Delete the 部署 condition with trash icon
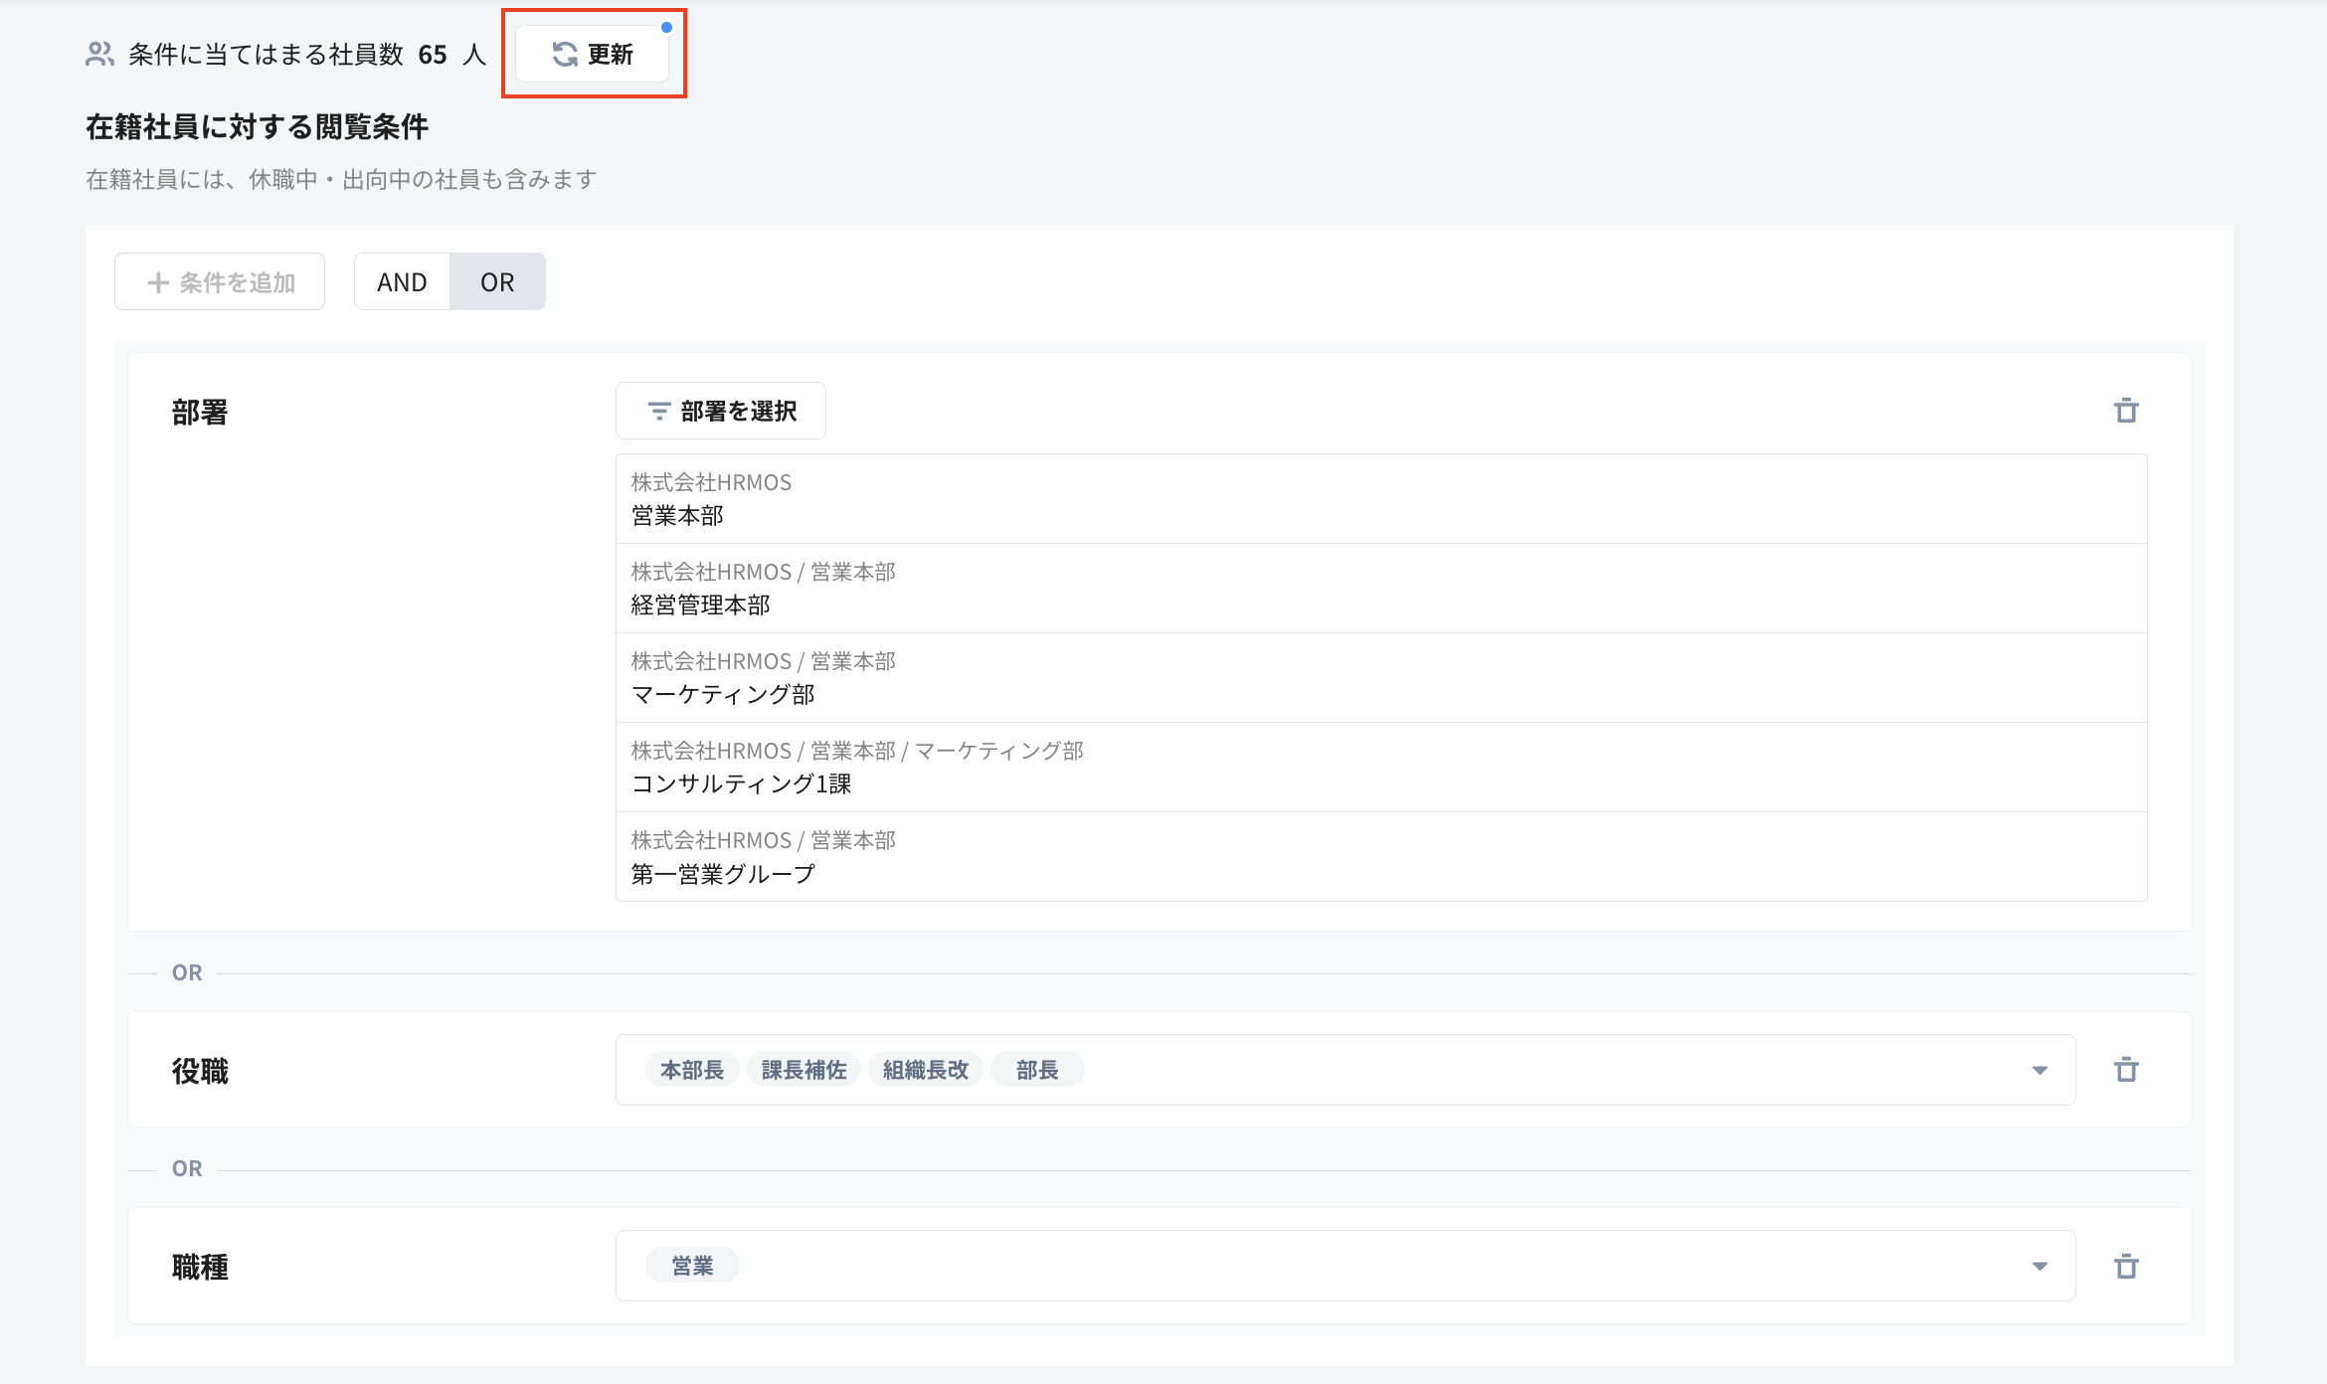 2126,411
